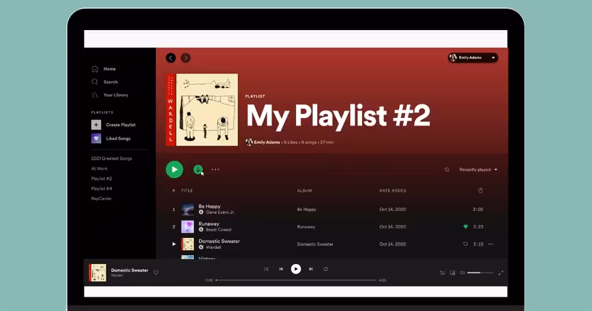This screenshot has height=311, width=592.
Task: Click the Be Happy track thumbnail
Action: (x=188, y=209)
